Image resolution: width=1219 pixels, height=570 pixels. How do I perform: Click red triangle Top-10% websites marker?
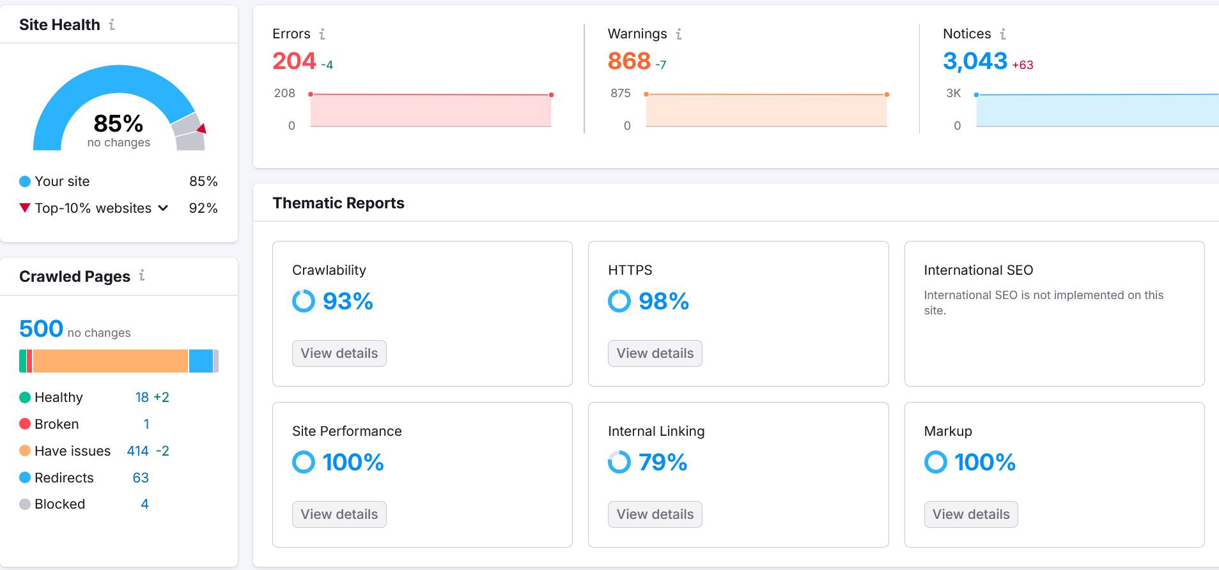point(25,208)
